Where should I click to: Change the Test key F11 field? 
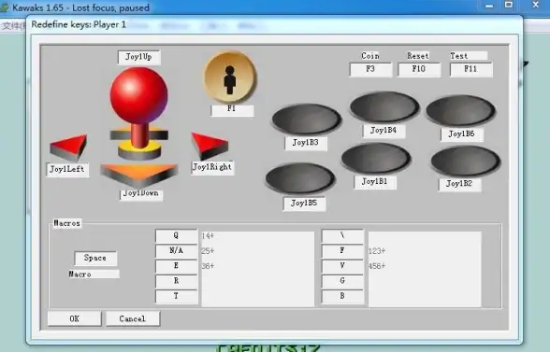pos(471,69)
